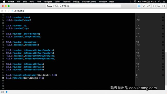
Task: Click the activity status Ready field
Action: 83,6
